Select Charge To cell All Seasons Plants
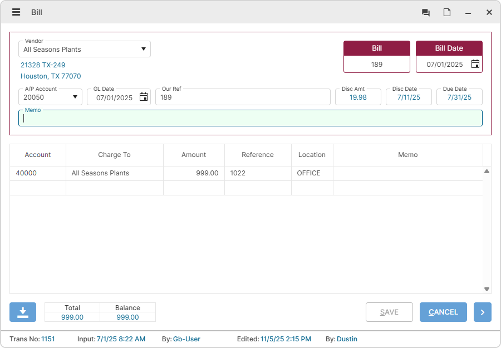 [x=114, y=173]
